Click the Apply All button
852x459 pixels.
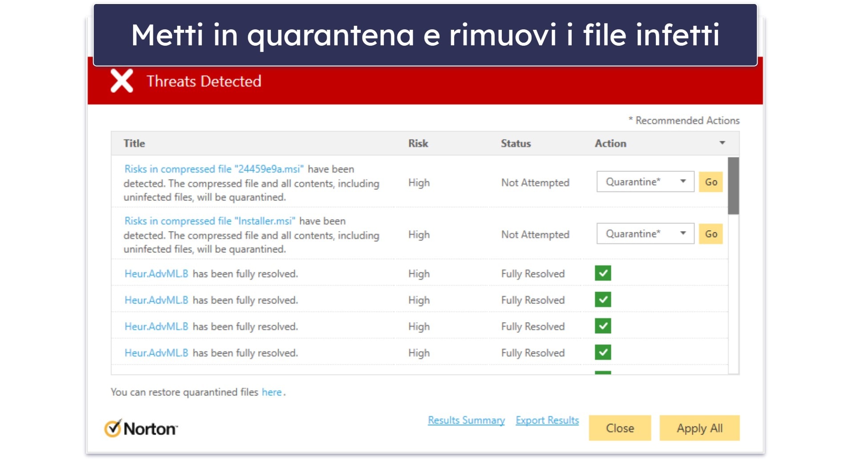(x=699, y=428)
